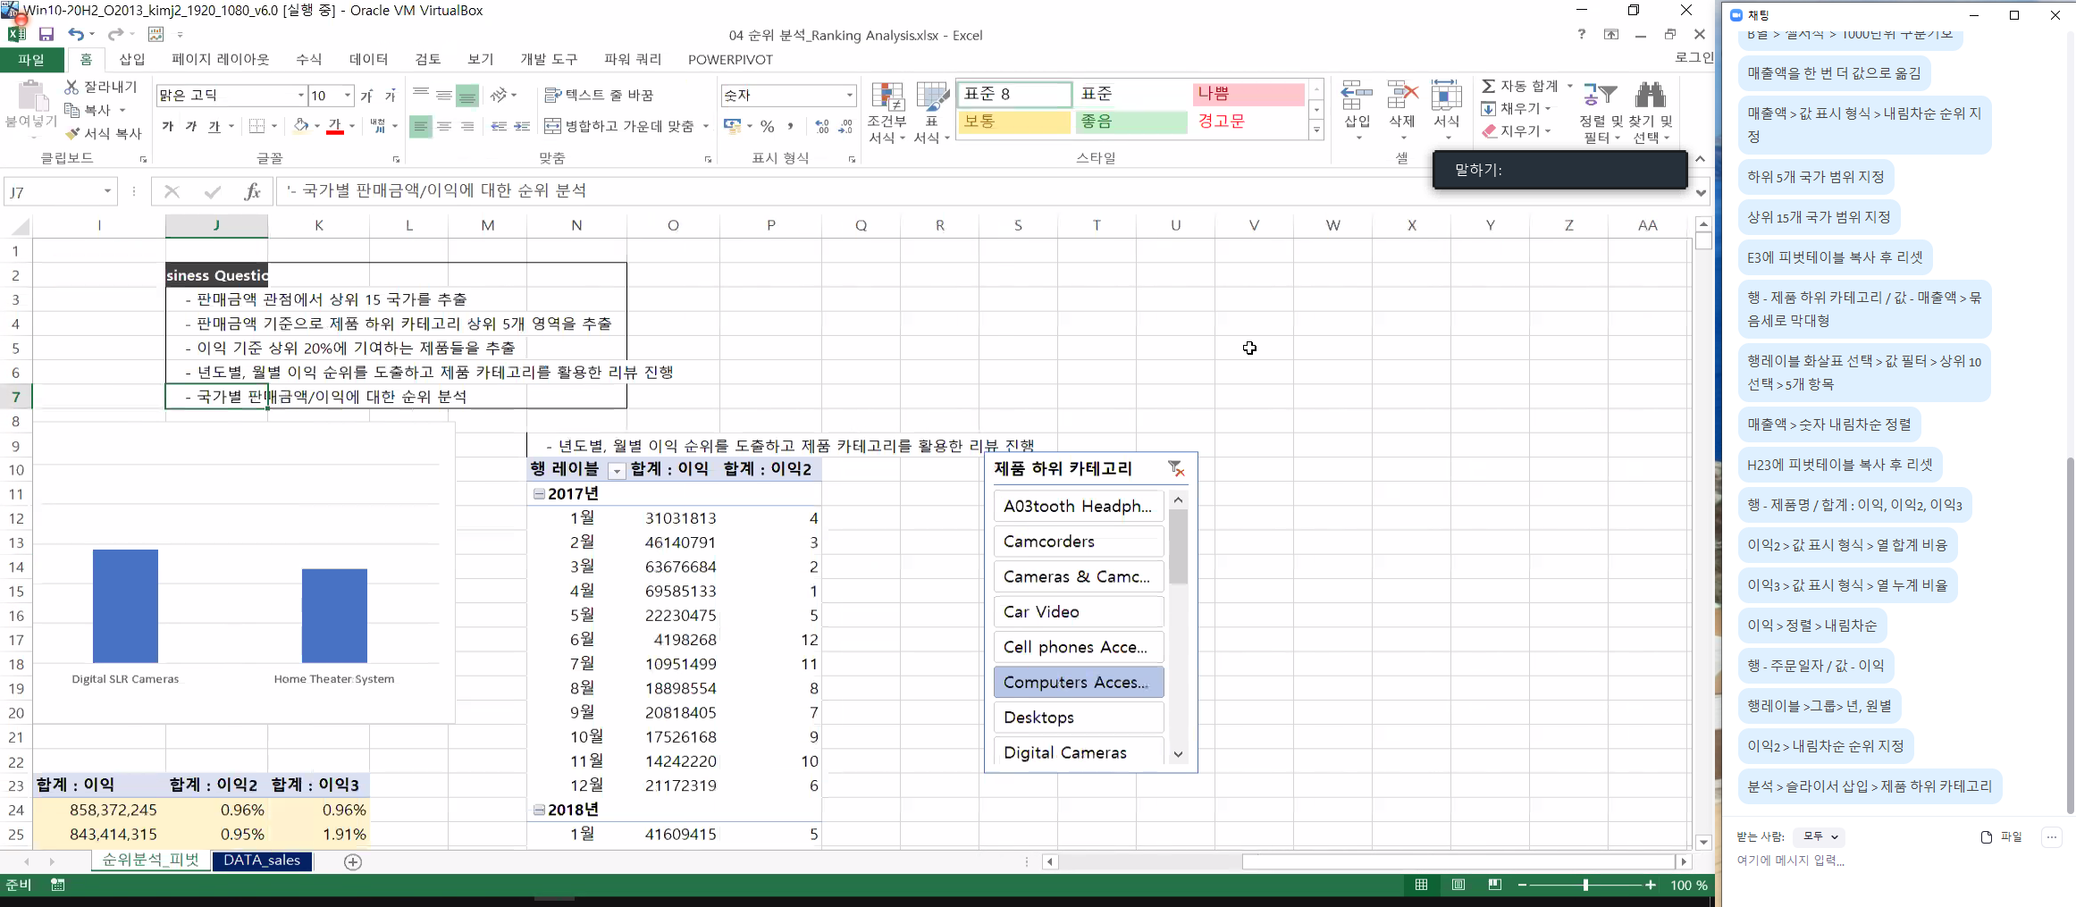
Task: Click the Insert Function fx icon
Action: click(x=252, y=191)
